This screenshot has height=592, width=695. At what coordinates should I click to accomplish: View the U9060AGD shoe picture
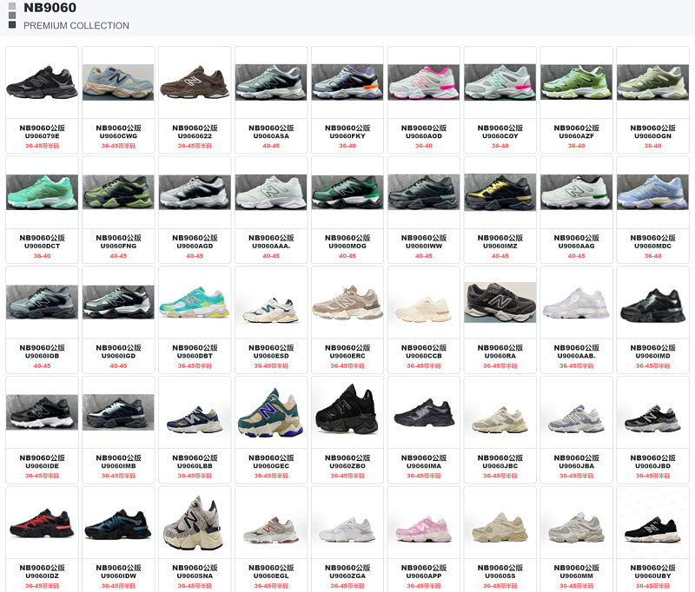tap(195, 192)
